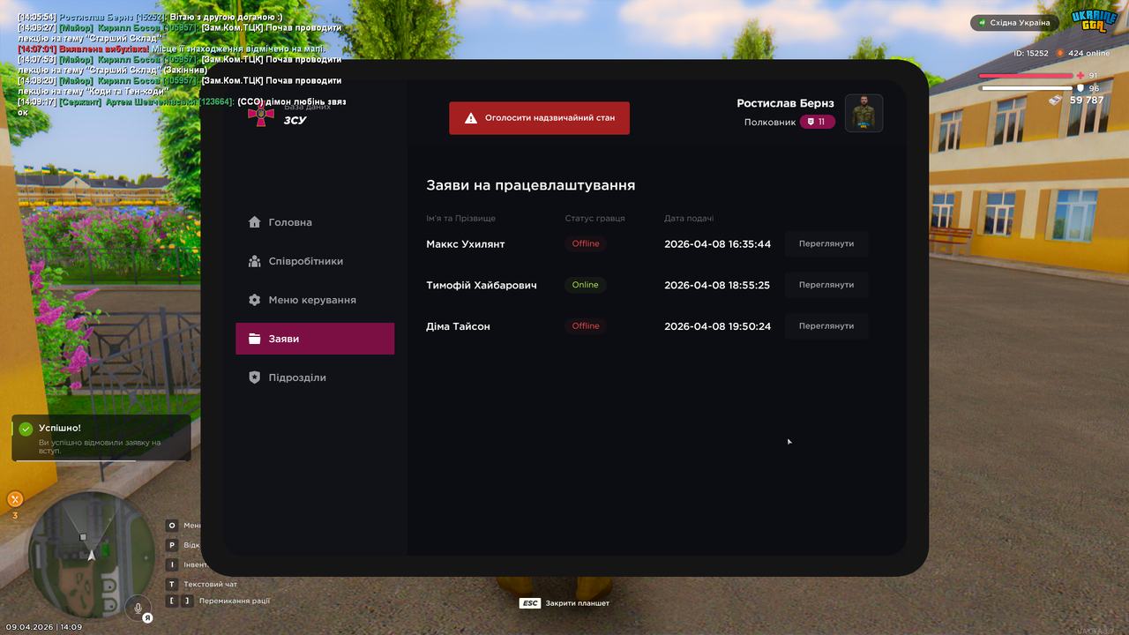Click the red health bar
Image resolution: width=1129 pixels, height=635 pixels.
point(1027,76)
